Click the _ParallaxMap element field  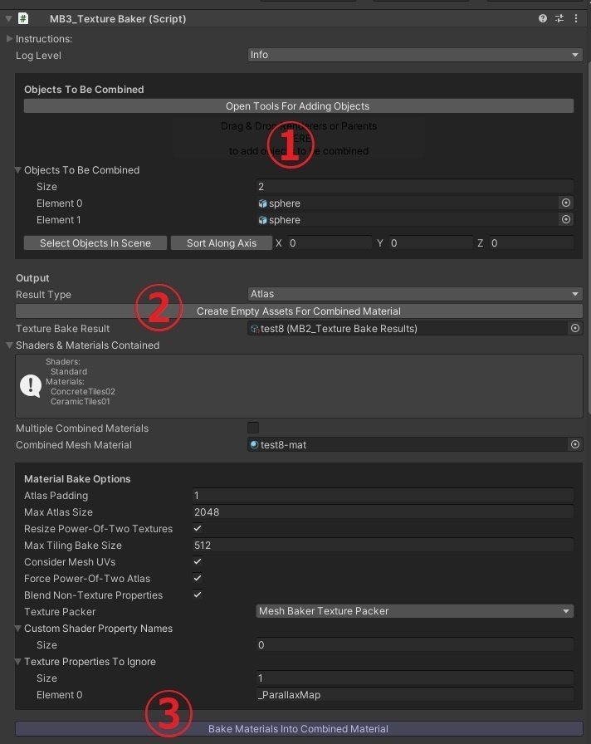(414, 695)
